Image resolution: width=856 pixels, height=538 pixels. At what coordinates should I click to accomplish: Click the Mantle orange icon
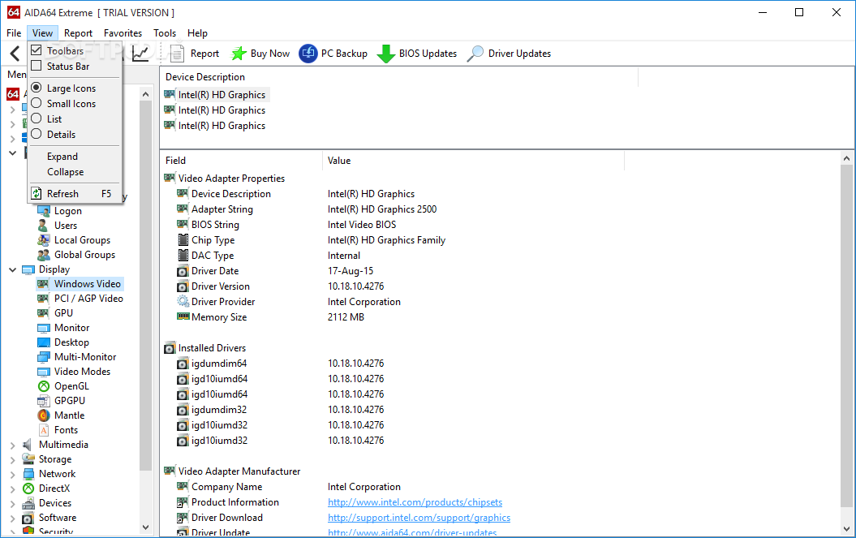pyautogui.click(x=44, y=415)
